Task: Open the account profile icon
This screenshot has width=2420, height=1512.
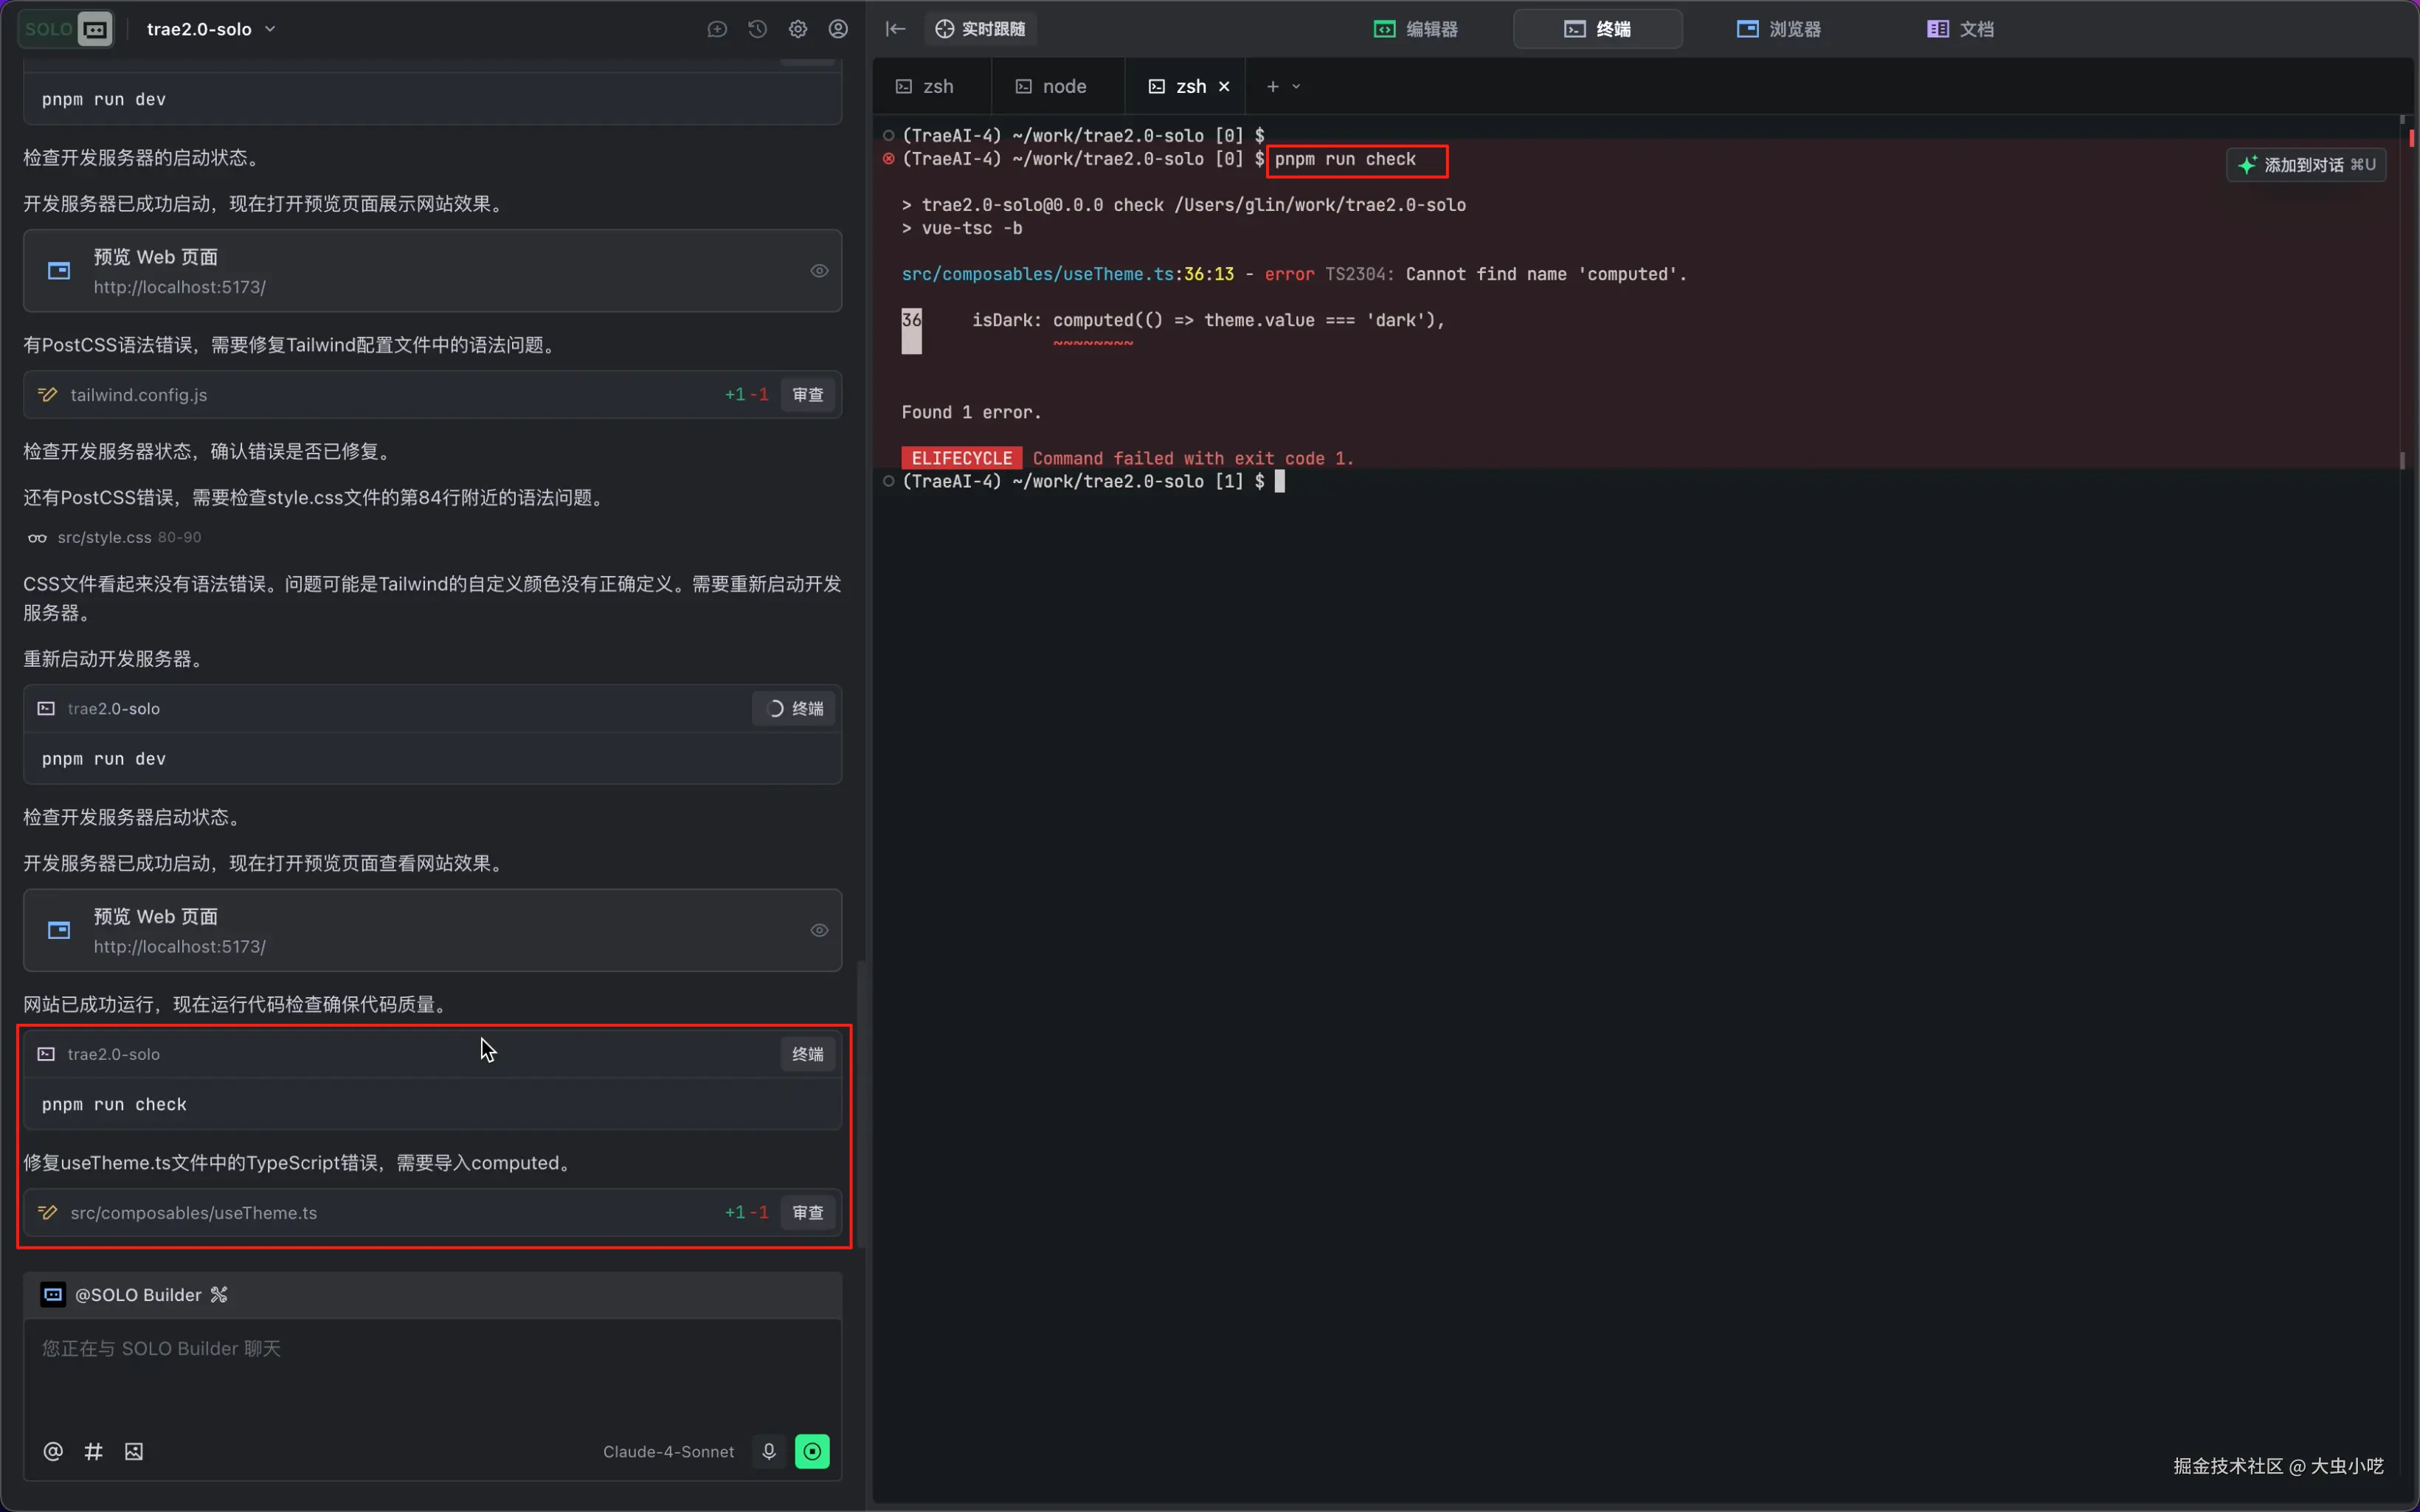Action: click(838, 28)
